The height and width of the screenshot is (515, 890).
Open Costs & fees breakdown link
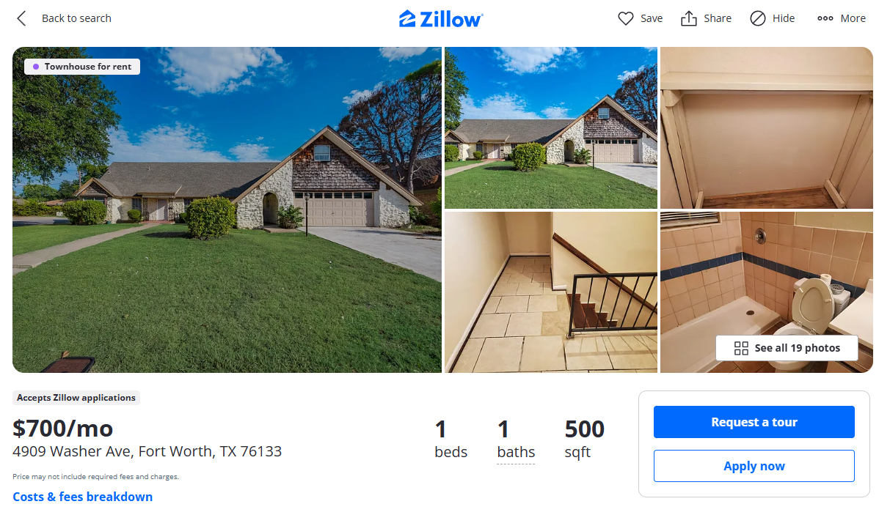(83, 497)
